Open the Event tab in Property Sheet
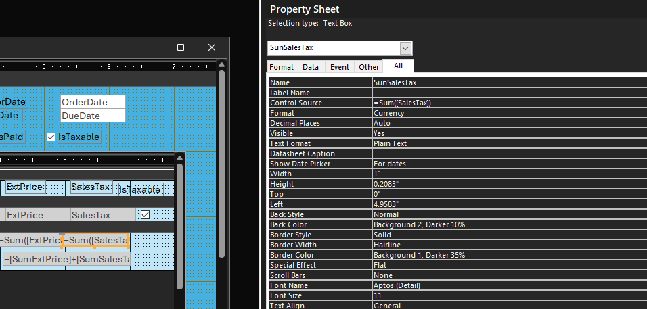The image size is (647, 309). [x=340, y=67]
